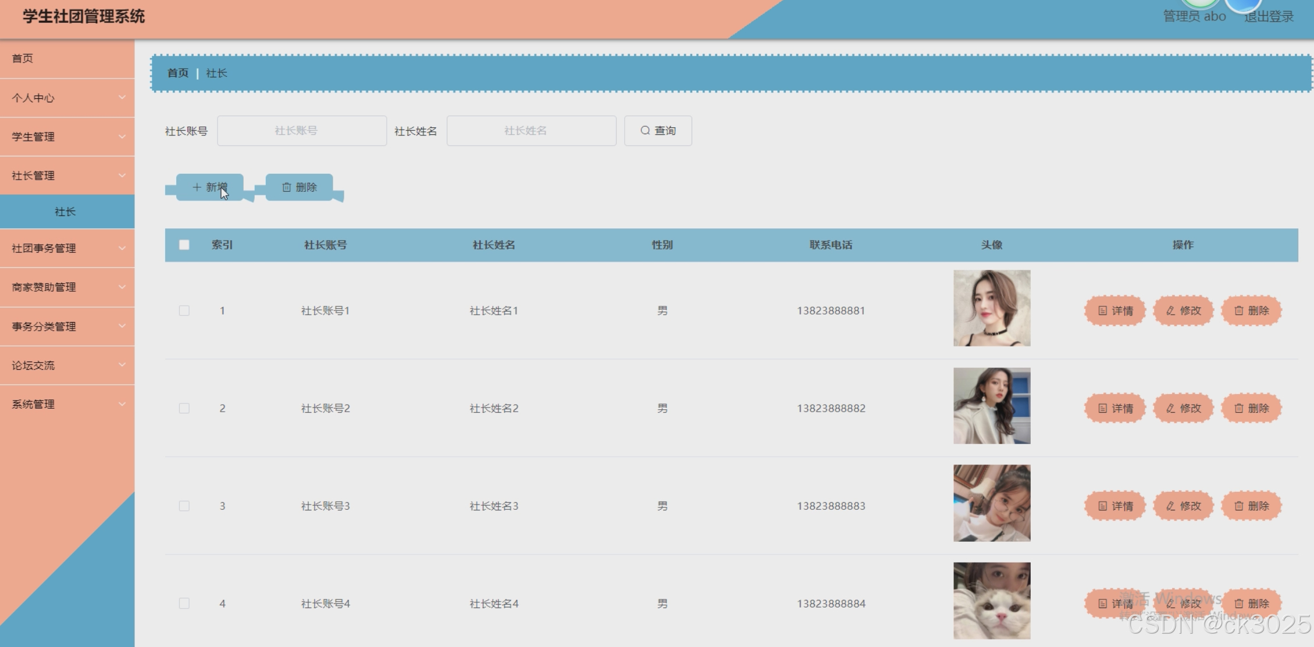Select the 社长 submenu item
The width and height of the screenshot is (1314, 647).
tap(66, 212)
